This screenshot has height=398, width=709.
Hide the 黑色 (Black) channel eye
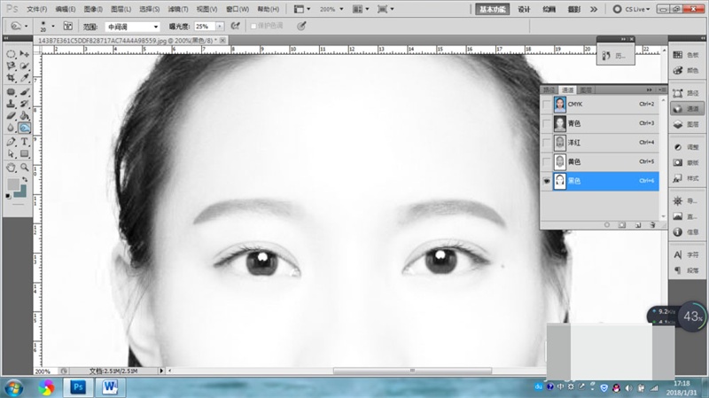pyautogui.click(x=547, y=181)
